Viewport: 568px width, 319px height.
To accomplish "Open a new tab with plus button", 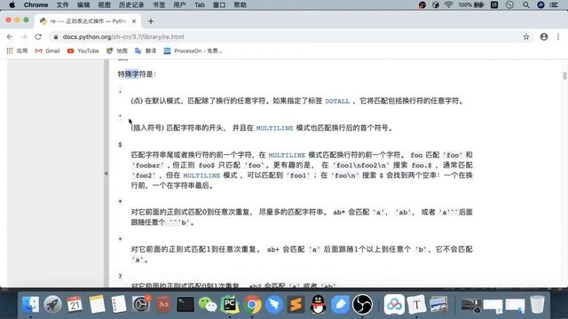I will pyautogui.click(x=151, y=21).
